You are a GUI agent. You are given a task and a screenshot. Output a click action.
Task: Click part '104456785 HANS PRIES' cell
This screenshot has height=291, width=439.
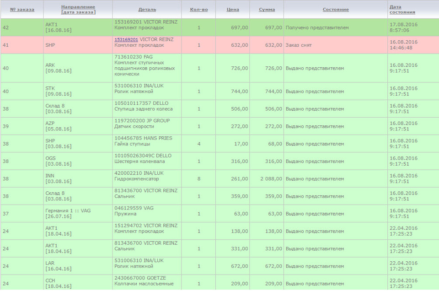pyautogui.click(x=147, y=144)
